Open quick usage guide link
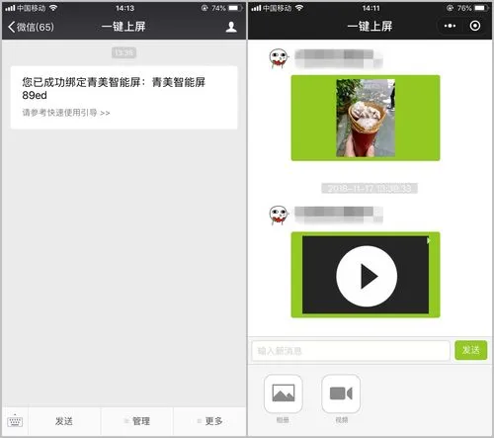 pyautogui.click(x=66, y=113)
